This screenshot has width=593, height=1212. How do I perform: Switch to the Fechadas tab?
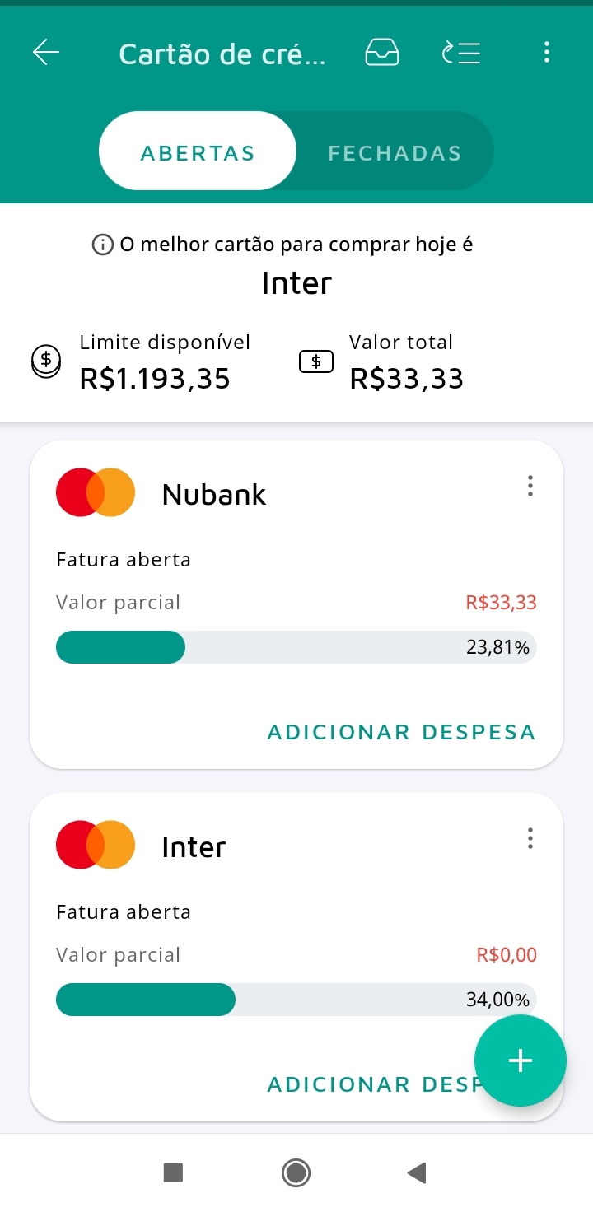pyautogui.click(x=395, y=152)
